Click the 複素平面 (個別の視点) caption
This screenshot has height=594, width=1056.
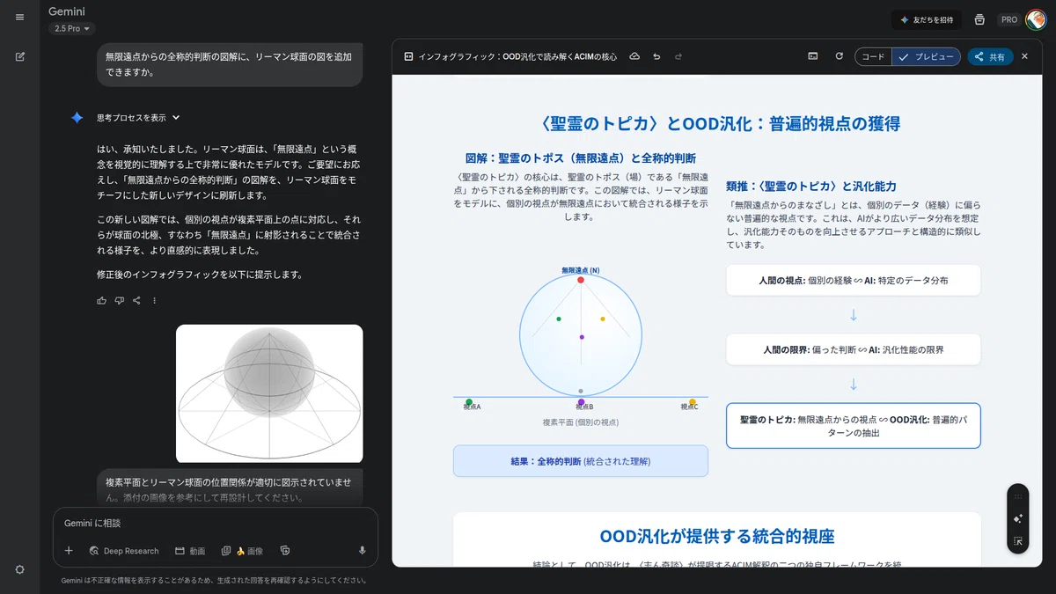pos(581,422)
